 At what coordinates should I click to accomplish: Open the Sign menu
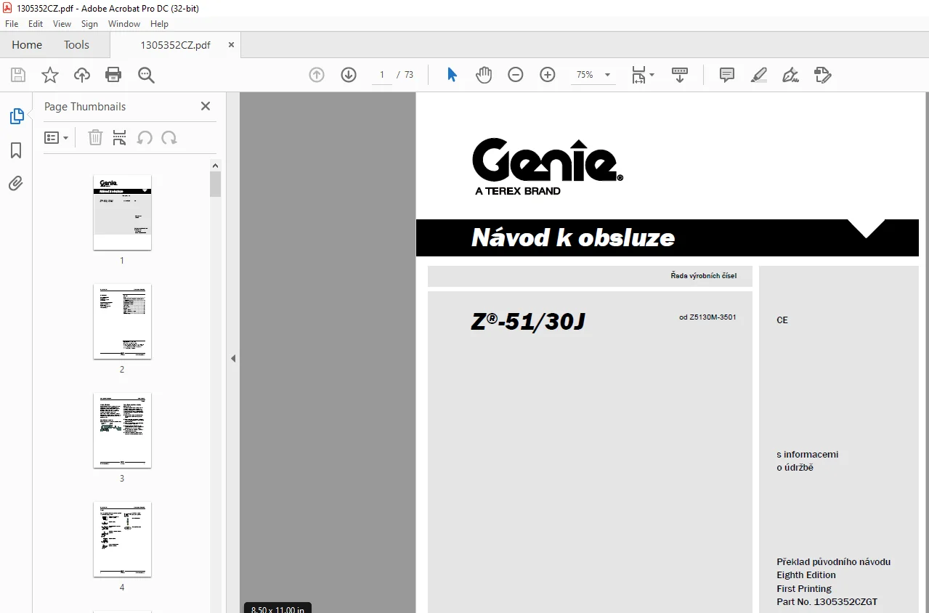tap(89, 24)
